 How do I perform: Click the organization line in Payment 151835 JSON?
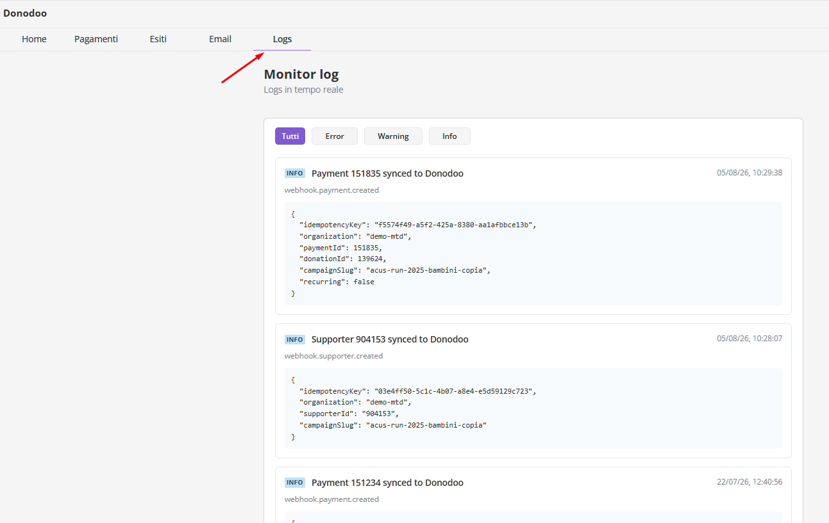(x=355, y=236)
